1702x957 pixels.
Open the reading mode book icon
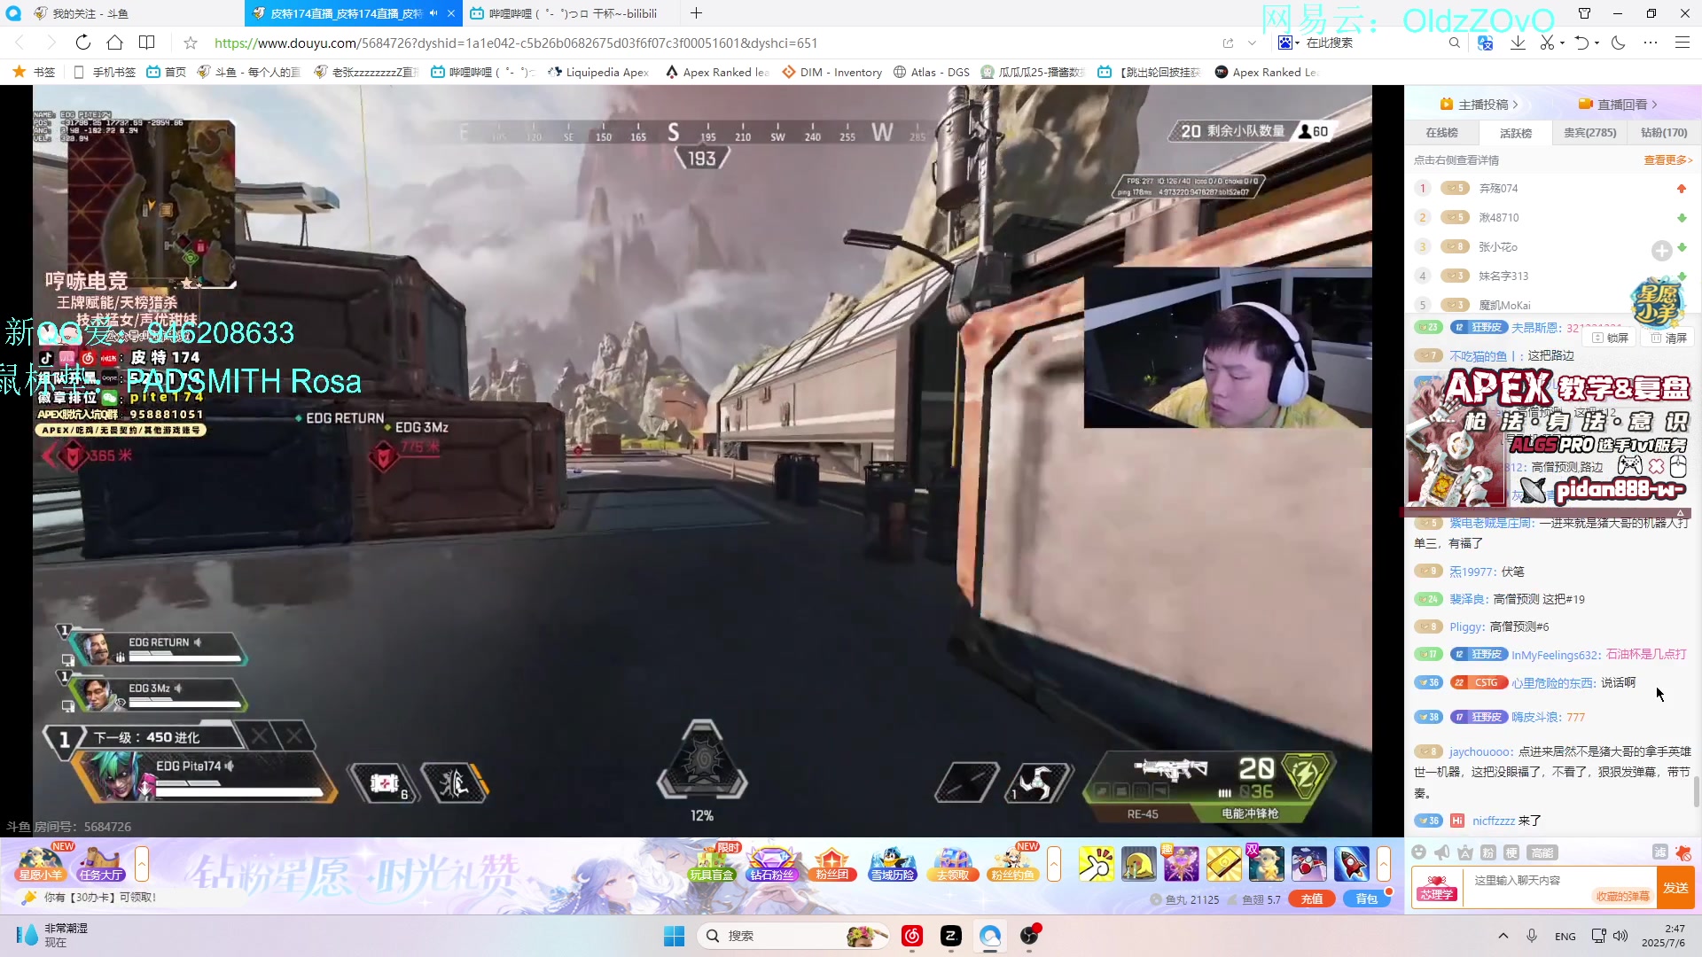[147, 43]
